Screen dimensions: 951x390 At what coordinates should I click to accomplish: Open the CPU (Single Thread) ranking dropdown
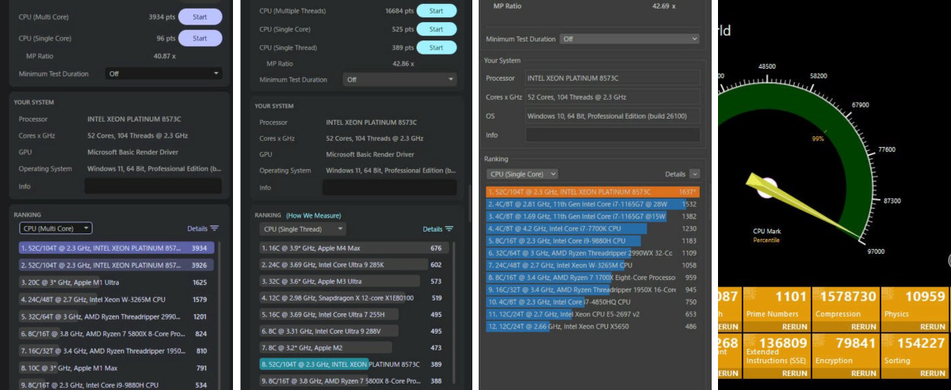click(303, 229)
